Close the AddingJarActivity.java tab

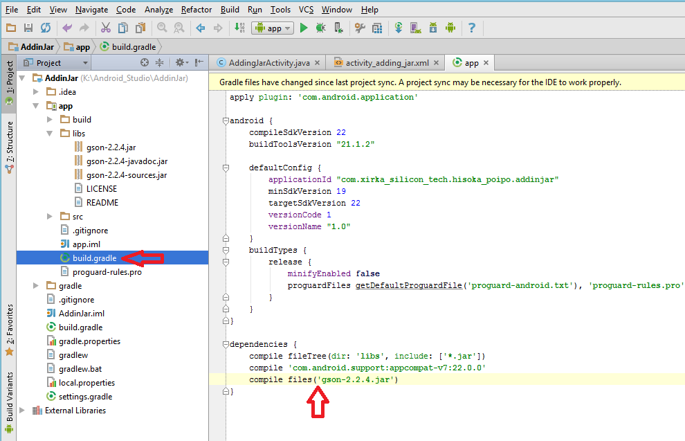[317, 63]
